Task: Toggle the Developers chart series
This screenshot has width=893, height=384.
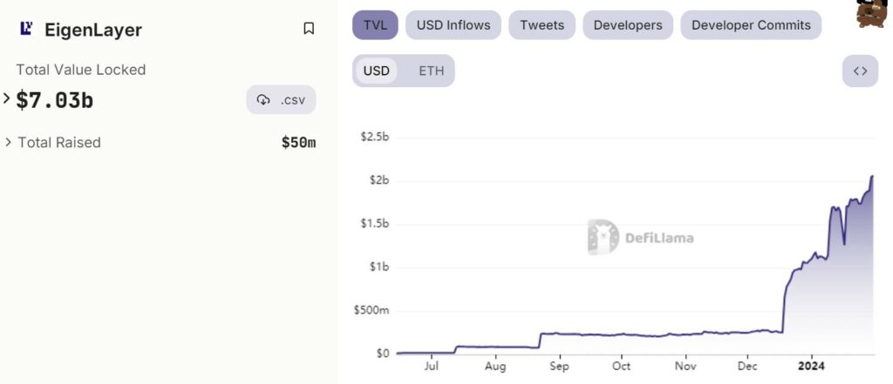Action: (628, 25)
